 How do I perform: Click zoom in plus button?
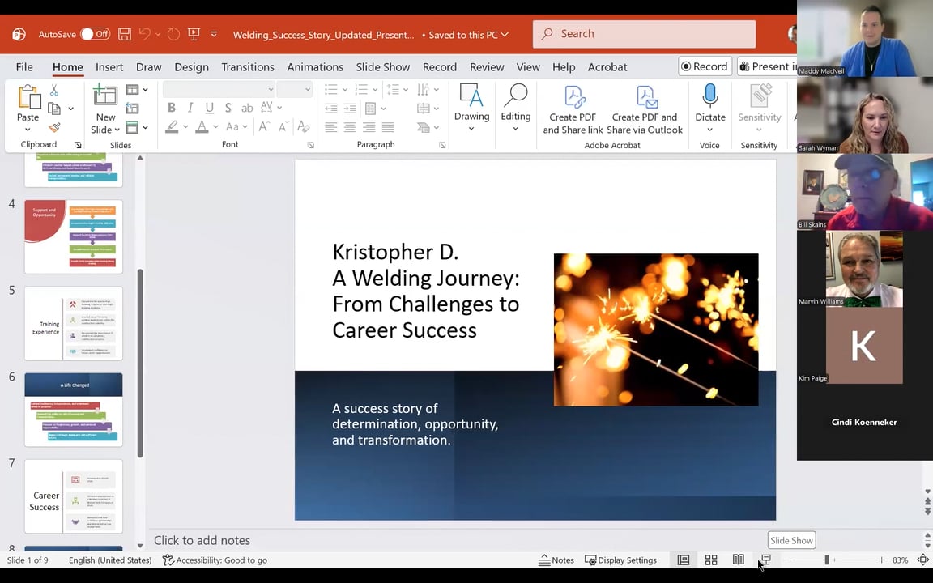click(x=881, y=560)
